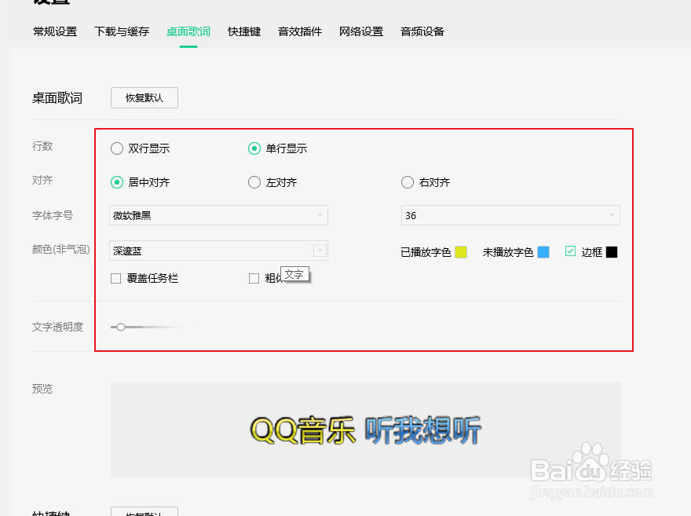Go to the 快捷键 tab
691x516 pixels.
[x=244, y=31]
